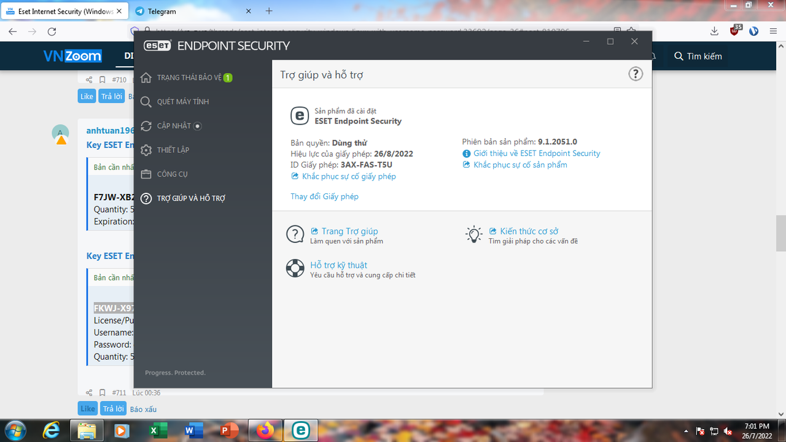Open Trạng thái bảo vệ in ESET sidebar
Screen dimensions: 786x442
point(189,77)
